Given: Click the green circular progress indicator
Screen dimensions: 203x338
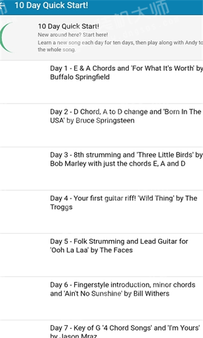Looking at the screenshot, I should [6, 38].
